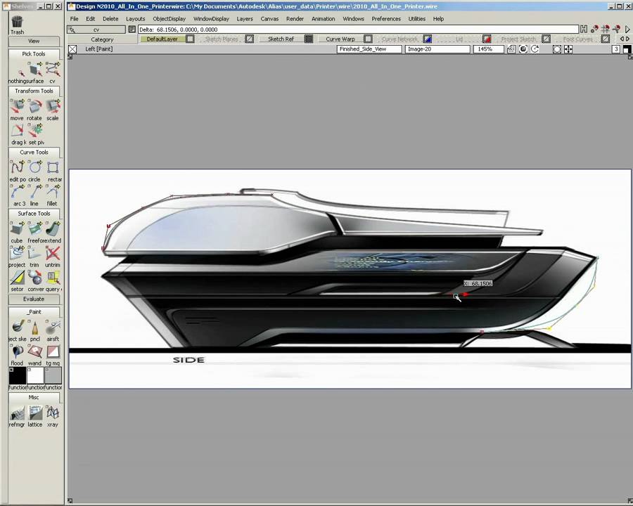
Task: Toggle the Sketch Ref layer box
Action: pyautogui.click(x=309, y=39)
